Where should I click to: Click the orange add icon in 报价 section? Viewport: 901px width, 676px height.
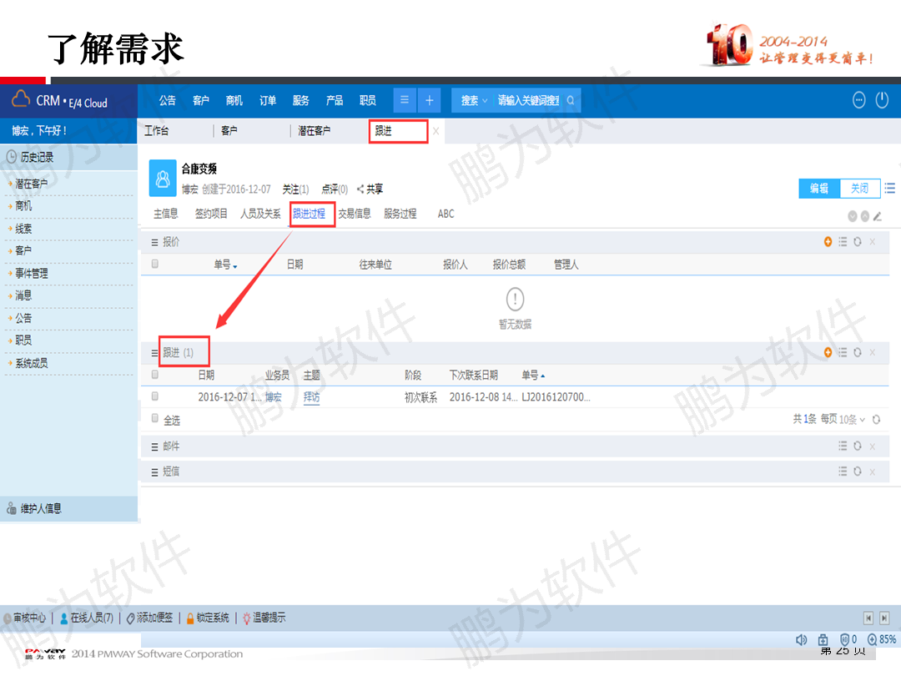click(828, 242)
